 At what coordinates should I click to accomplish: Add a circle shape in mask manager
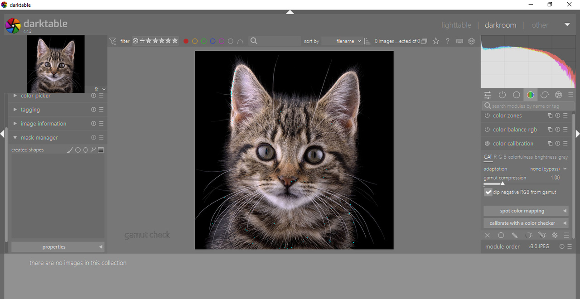coord(77,150)
